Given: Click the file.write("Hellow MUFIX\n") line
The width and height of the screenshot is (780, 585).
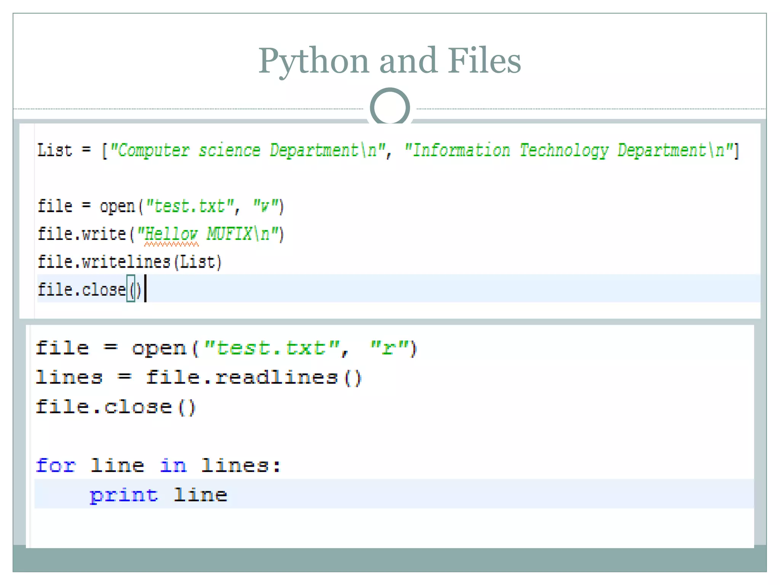Looking at the screenshot, I should click(161, 234).
